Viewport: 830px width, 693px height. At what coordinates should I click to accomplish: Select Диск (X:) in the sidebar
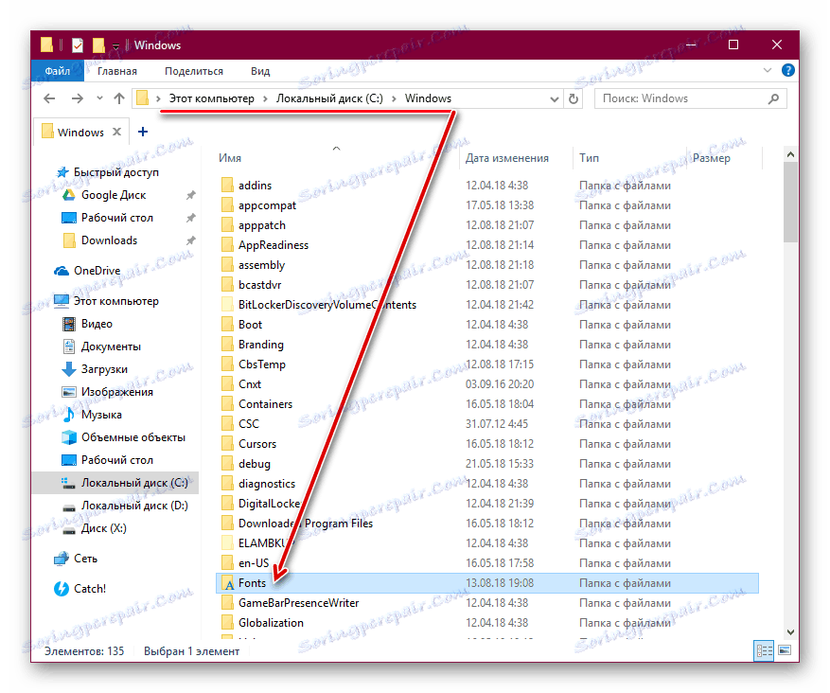104,528
